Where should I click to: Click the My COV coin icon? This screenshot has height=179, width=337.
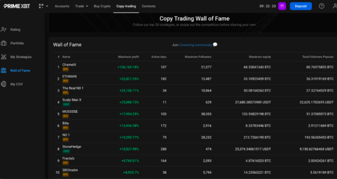[4, 84]
